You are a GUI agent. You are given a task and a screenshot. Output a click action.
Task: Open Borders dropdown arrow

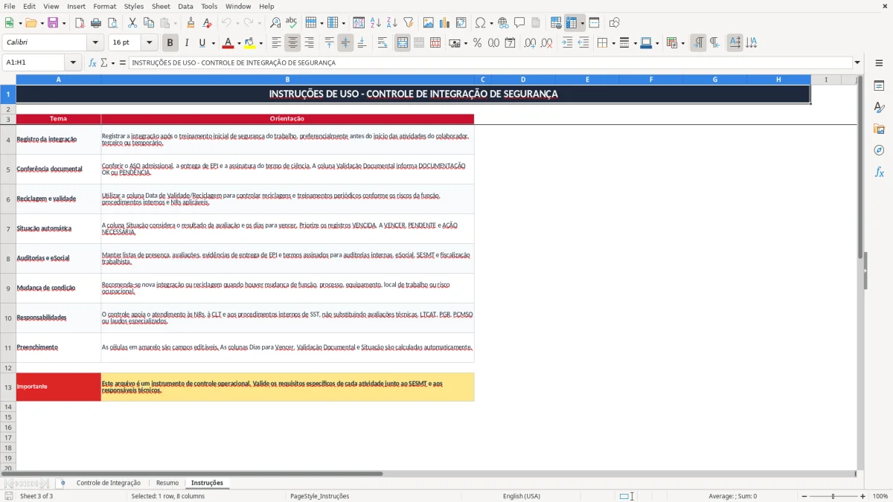(x=612, y=43)
